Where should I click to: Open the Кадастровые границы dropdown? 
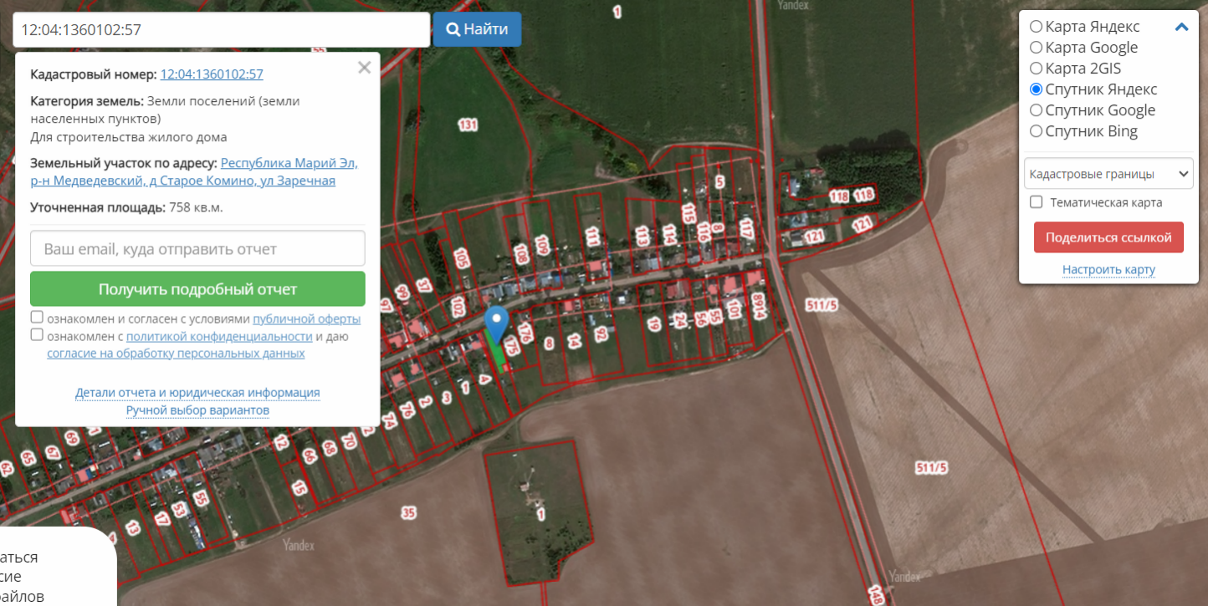[x=1108, y=174]
